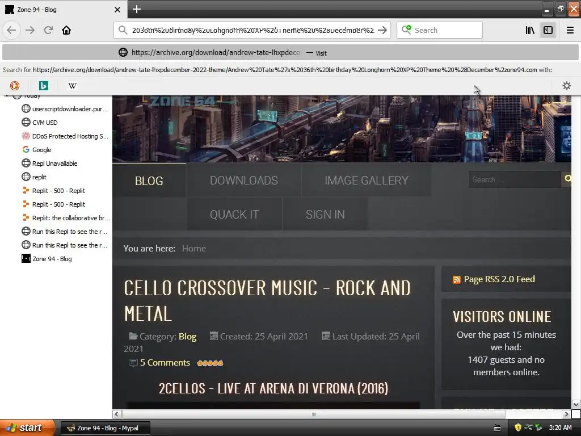This screenshot has height=436, width=581.
Task: Open the IMAGE GALLERY navigation tab
Action: point(367,181)
